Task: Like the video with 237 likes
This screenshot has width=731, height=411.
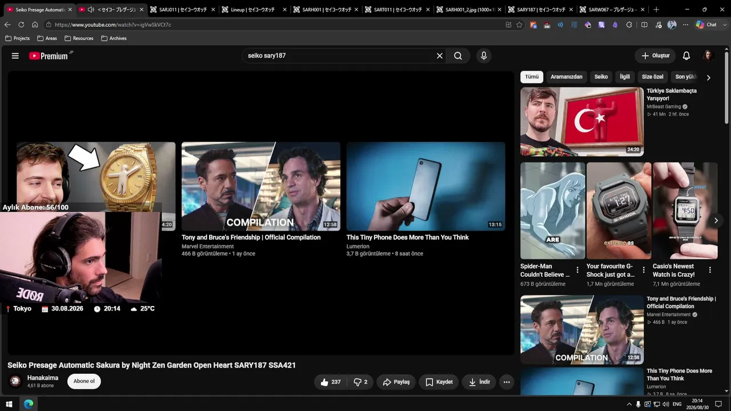Action: [331, 382]
